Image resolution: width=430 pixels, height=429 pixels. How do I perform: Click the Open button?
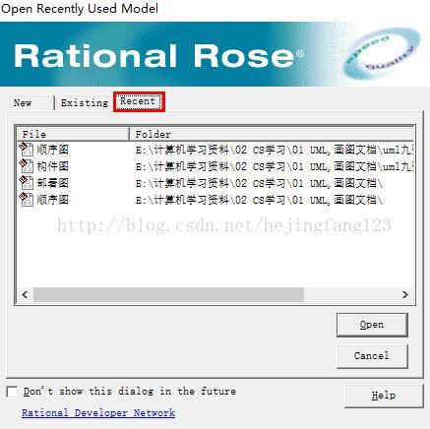coord(372,325)
